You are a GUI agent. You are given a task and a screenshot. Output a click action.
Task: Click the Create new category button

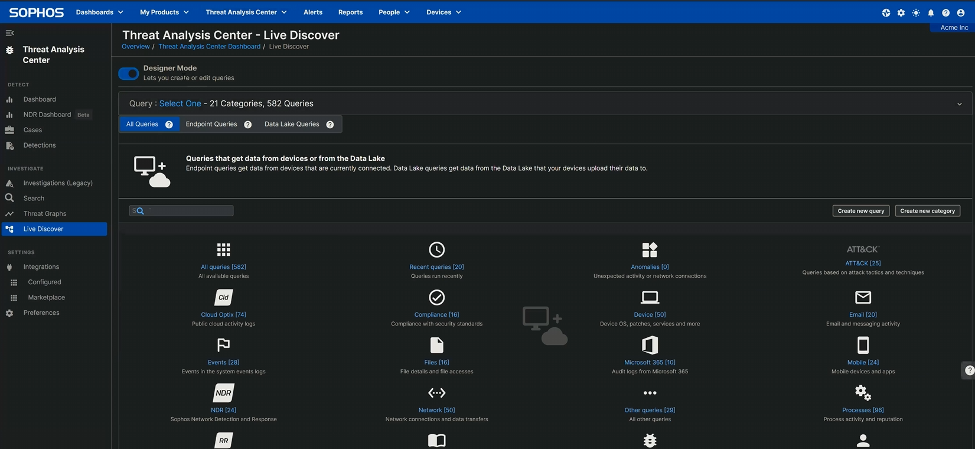(x=927, y=211)
